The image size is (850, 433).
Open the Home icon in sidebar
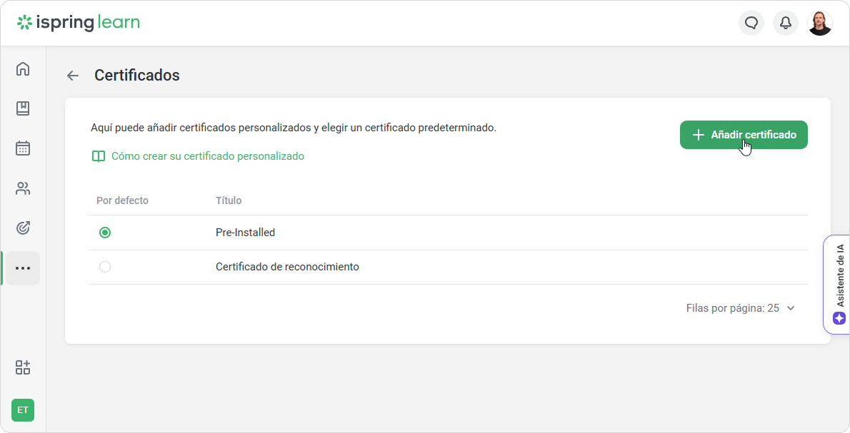23,69
